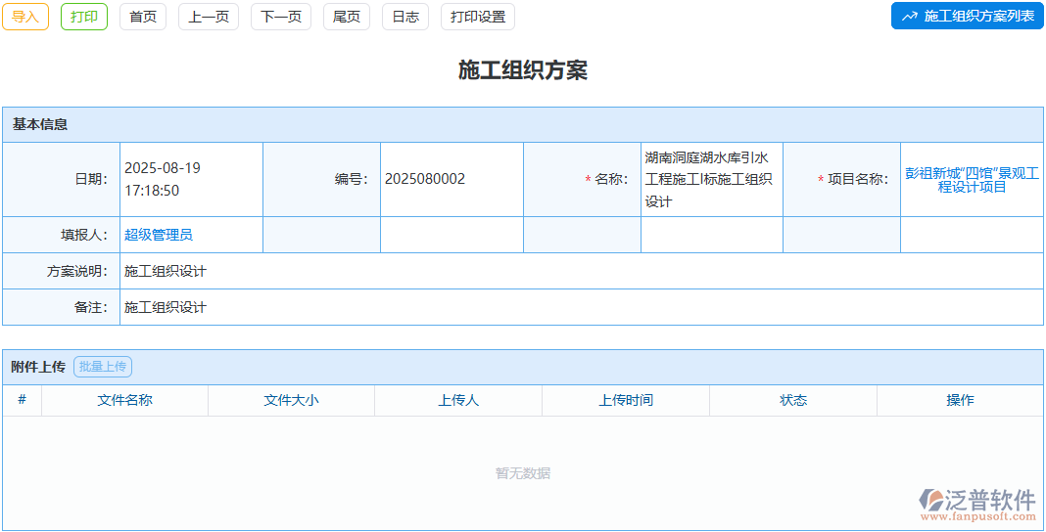Click the 导入 import button
This screenshot has width=1046, height=532.
point(25,17)
